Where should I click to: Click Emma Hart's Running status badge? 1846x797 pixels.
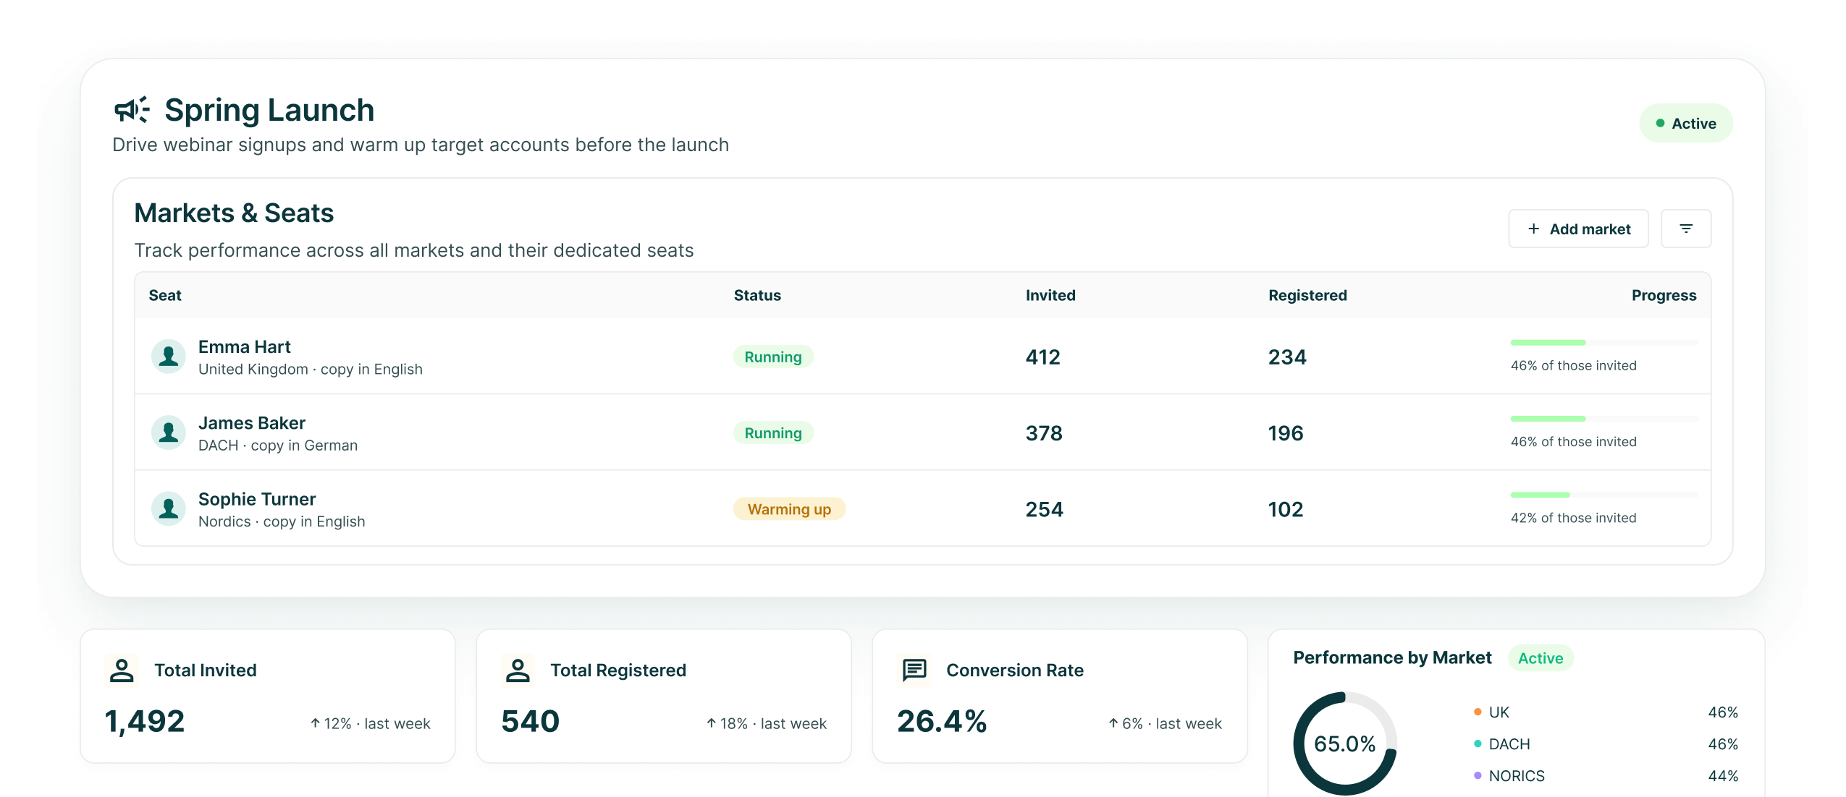pyautogui.click(x=773, y=357)
